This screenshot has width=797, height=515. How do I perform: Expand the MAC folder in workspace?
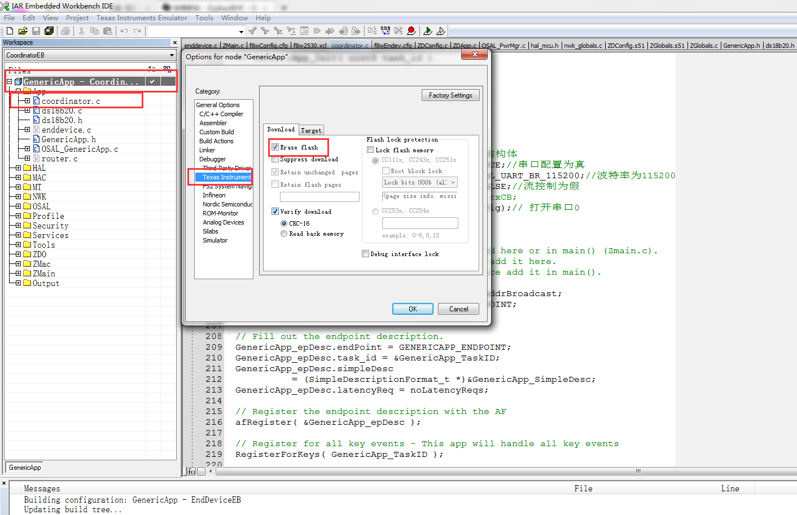click(18, 178)
